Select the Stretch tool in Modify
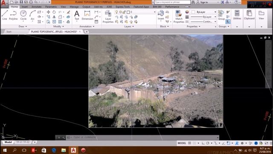Viewport: 273px width, 154px height. pos(48,22)
